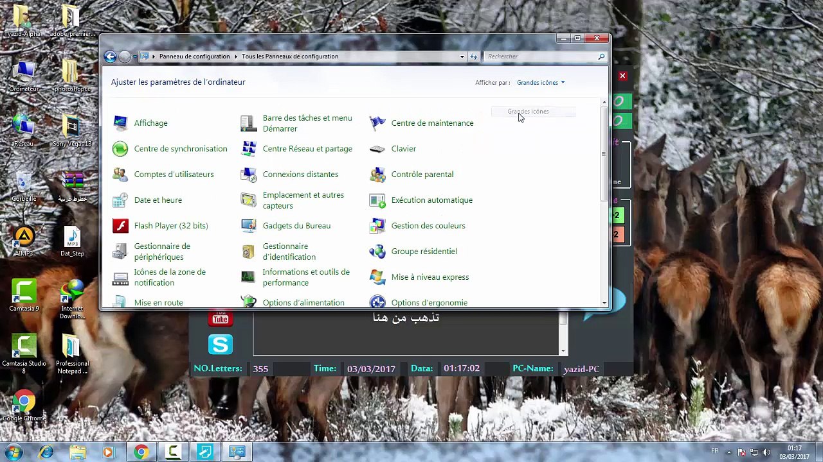Expand the arrow after Panneau de configuration breadcrumb
This screenshot has height=462, width=823.
point(235,56)
